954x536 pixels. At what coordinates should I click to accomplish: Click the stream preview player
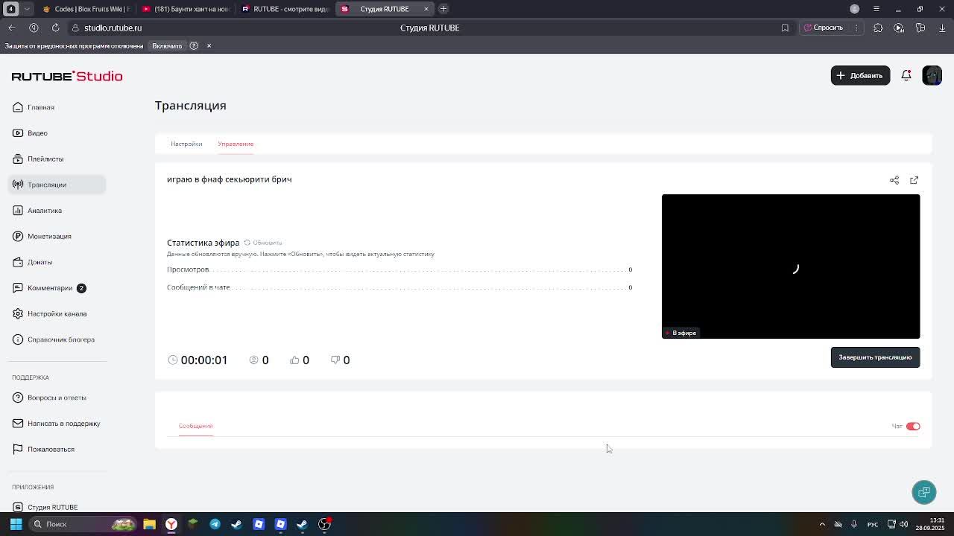pyautogui.click(x=791, y=267)
